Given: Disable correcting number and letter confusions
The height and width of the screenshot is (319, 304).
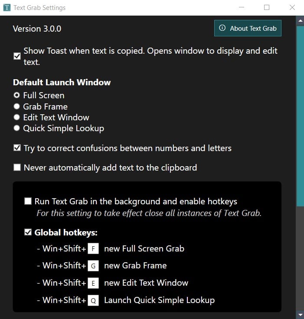Looking at the screenshot, I should coord(17,148).
